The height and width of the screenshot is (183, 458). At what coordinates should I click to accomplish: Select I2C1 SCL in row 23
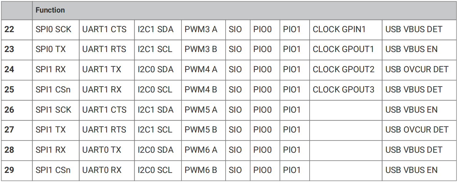[158, 50]
